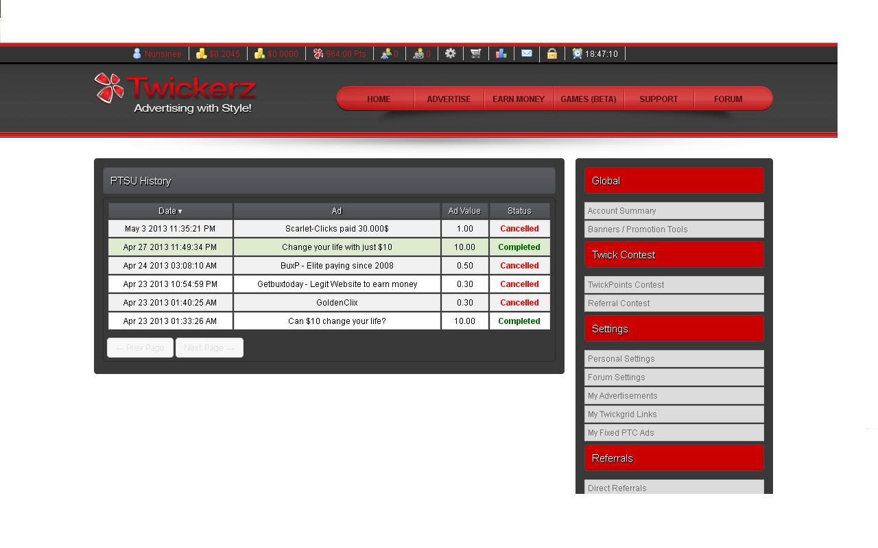Click the padlock logout icon
Viewport: 878px width, 548px height.
coord(551,53)
